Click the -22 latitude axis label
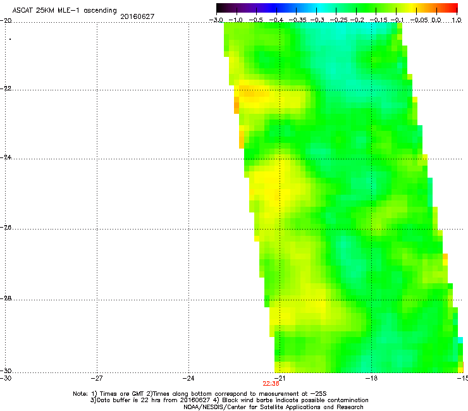 6,89
